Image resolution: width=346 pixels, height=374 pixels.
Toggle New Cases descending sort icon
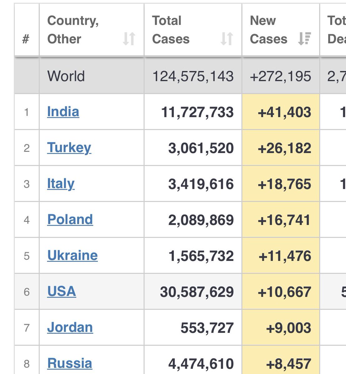(x=305, y=39)
